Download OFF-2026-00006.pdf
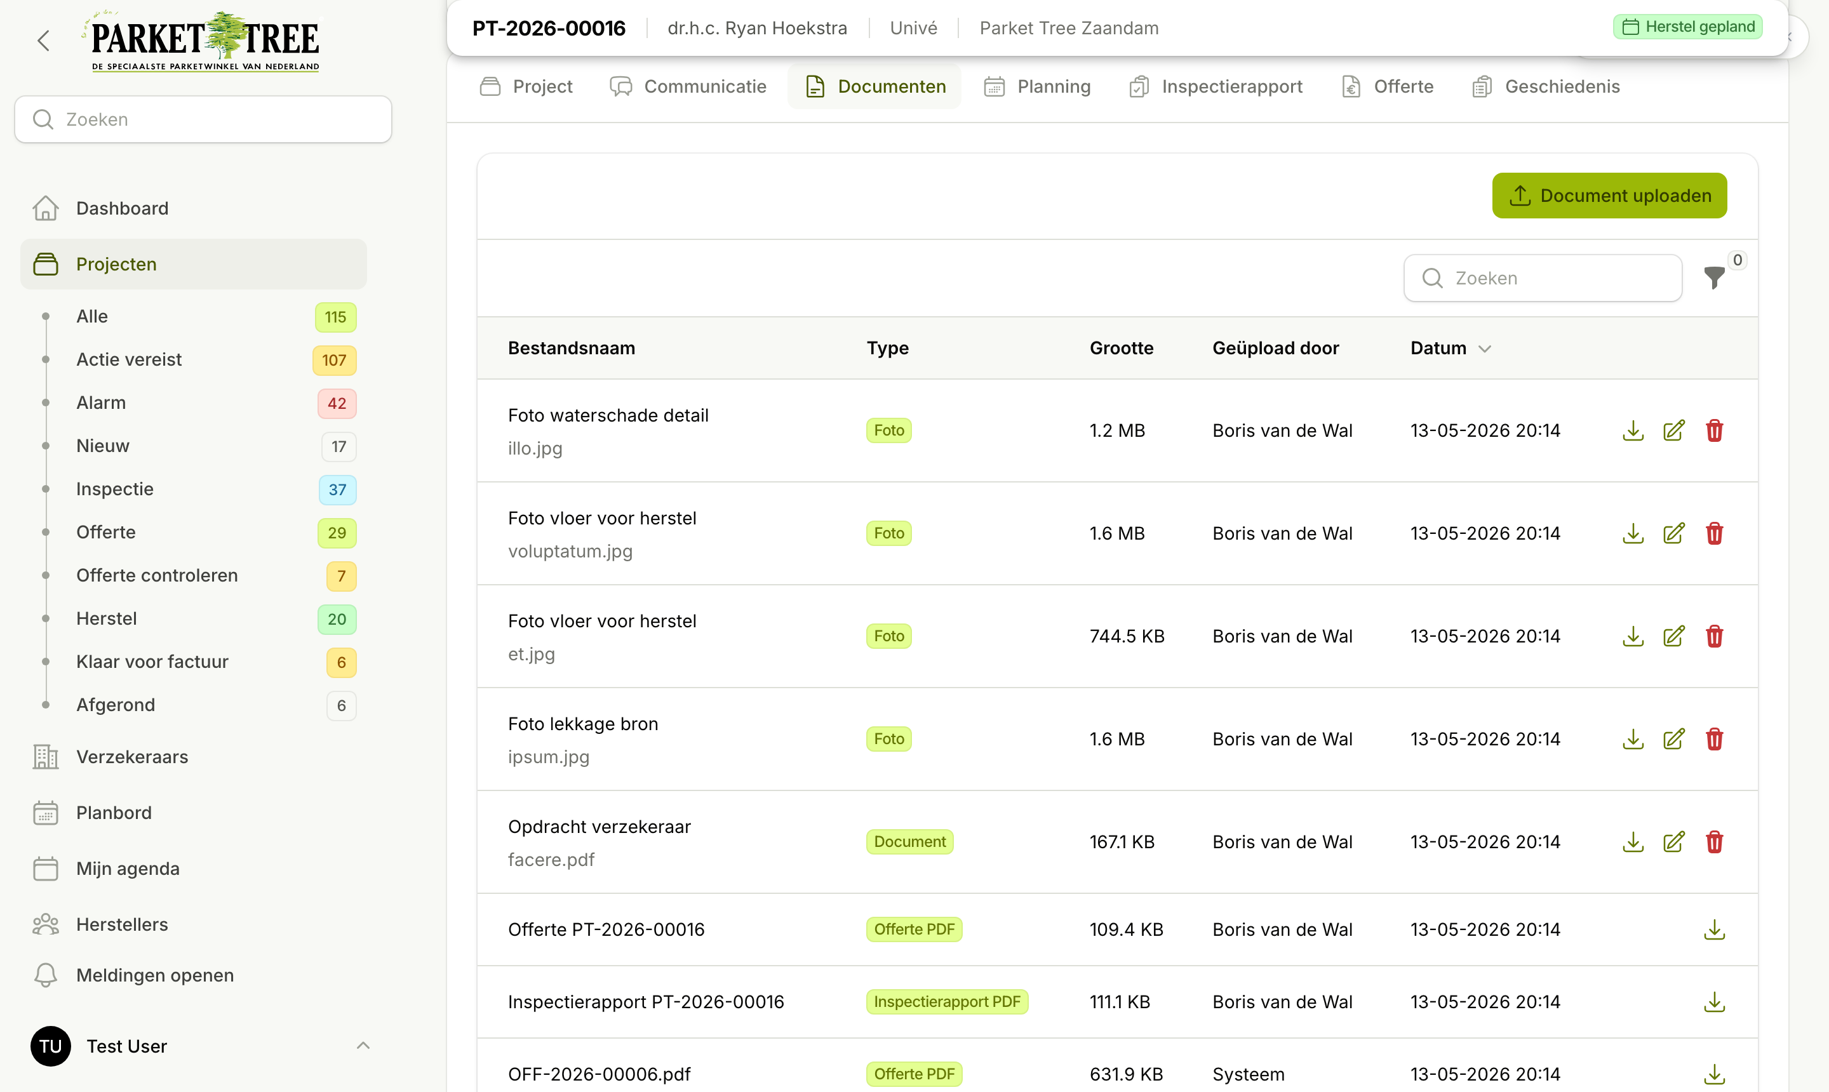 pyautogui.click(x=1714, y=1074)
